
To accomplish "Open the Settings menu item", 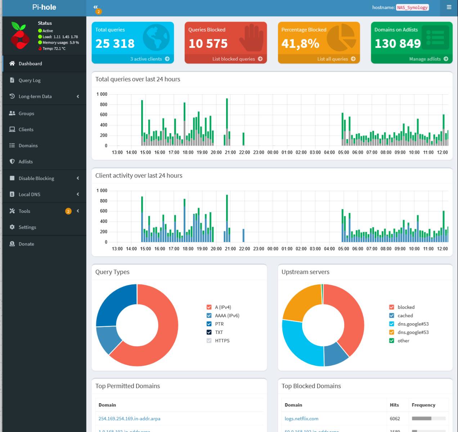I will [44, 227].
